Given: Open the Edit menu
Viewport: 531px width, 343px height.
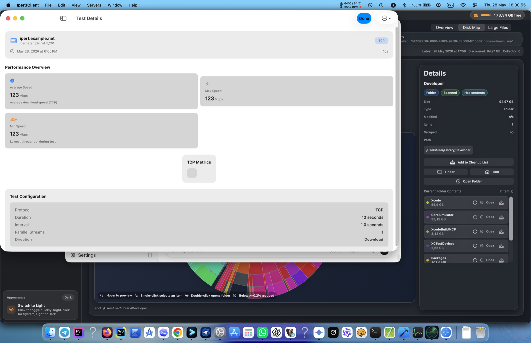Looking at the screenshot, I should 62,5.
